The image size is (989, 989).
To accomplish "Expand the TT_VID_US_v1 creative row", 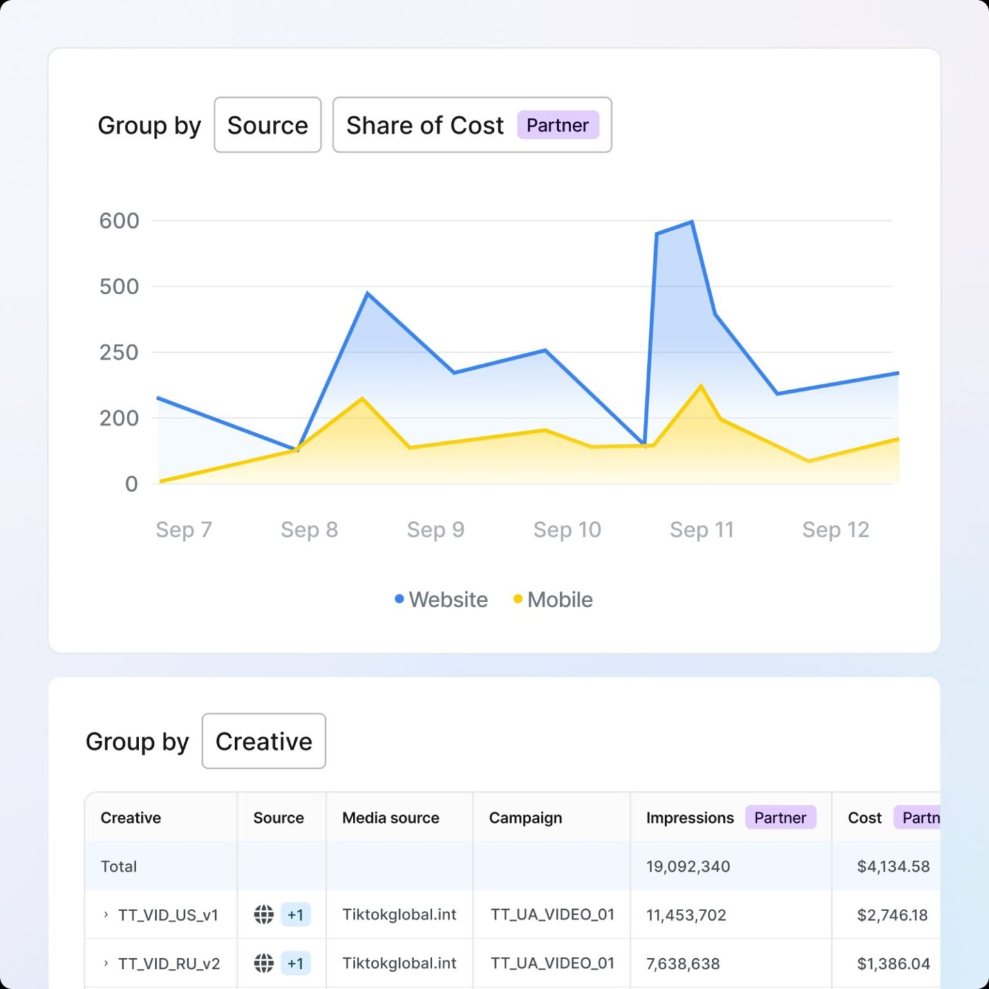I will click(106, 914).
